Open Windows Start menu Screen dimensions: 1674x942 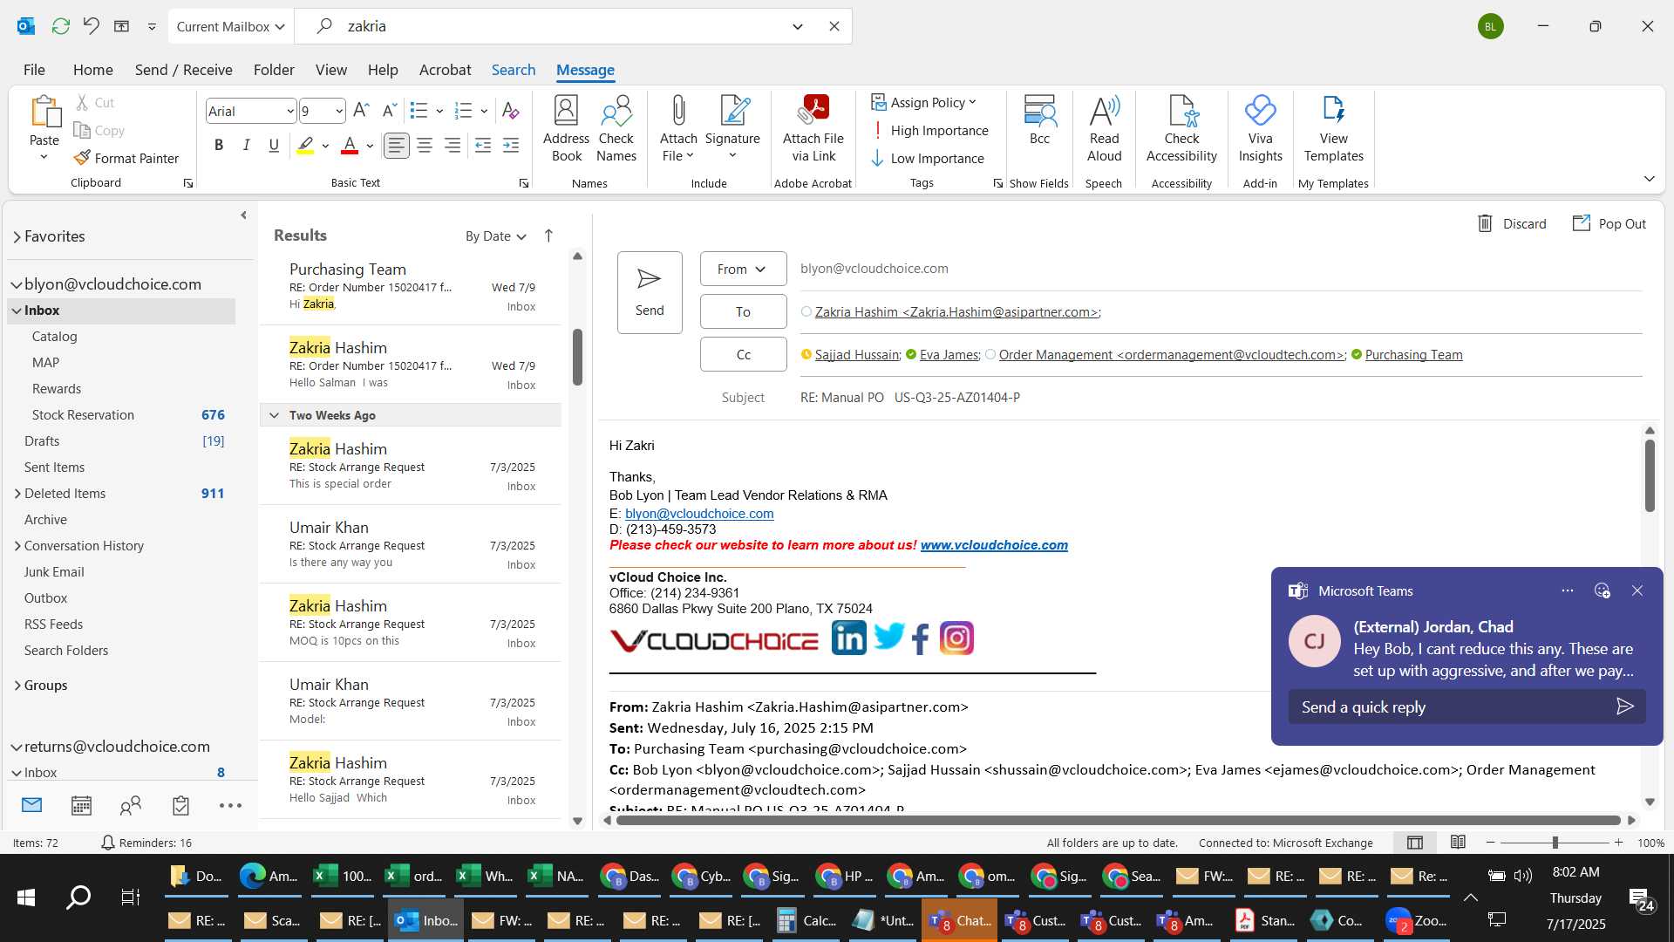pos(26,897)
